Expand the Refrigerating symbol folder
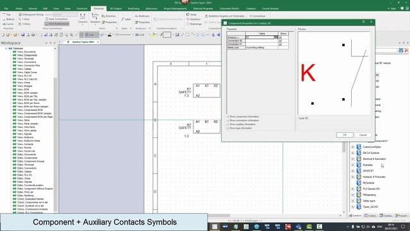This screenshot has height=231, width=410. click(353, 195)
